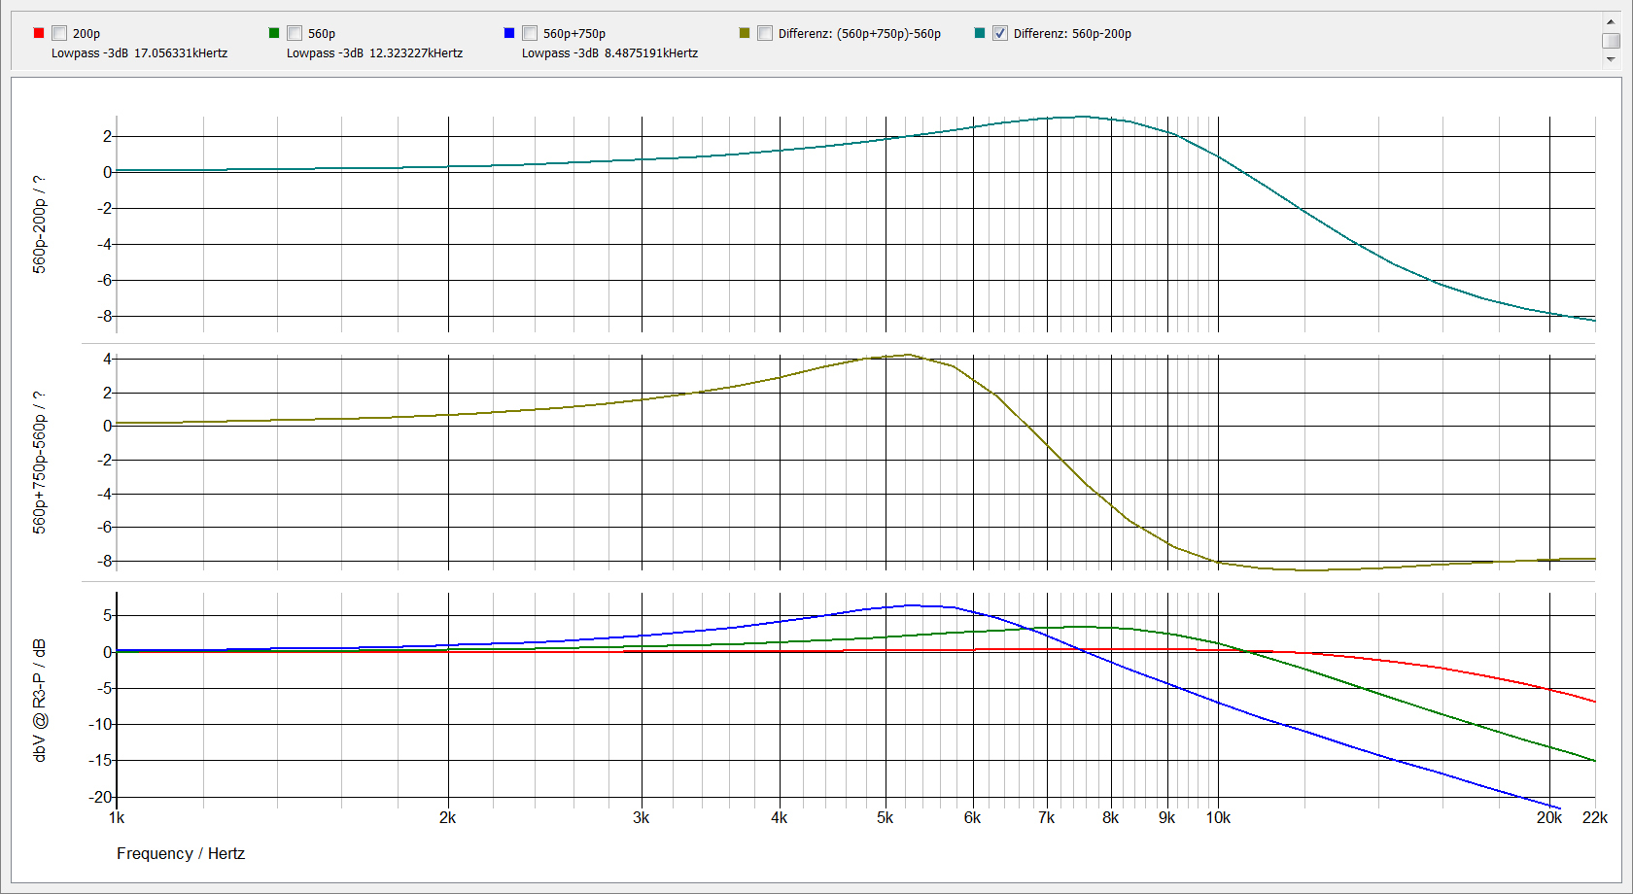Click the red 200p color swatch
This screenshot has height=894, width=1633.
click(39, 33)
